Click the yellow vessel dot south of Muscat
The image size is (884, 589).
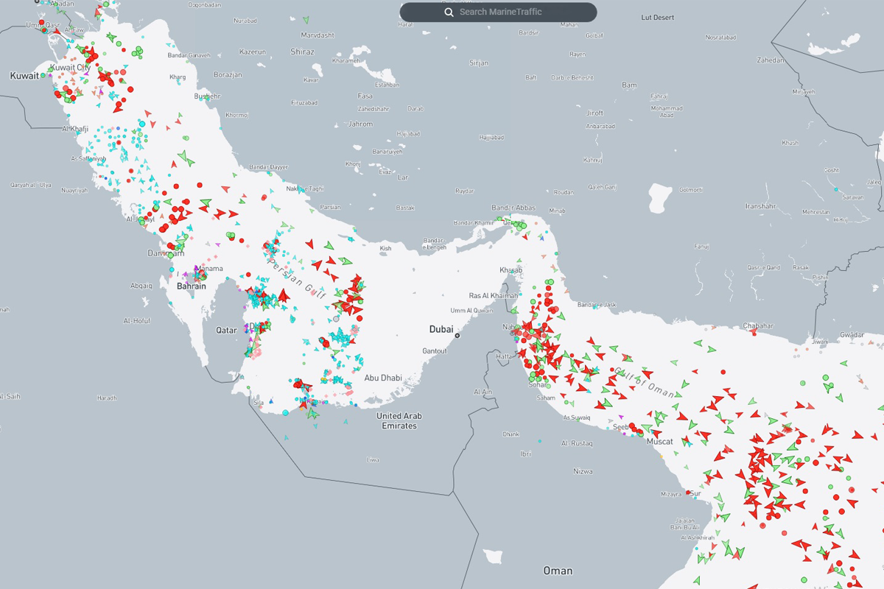point(662,456)
